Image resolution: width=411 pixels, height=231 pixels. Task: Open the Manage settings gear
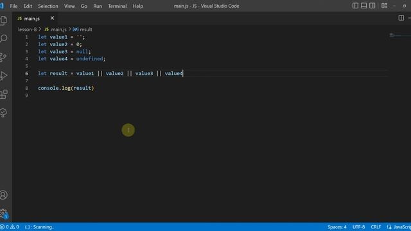(4, 214)
